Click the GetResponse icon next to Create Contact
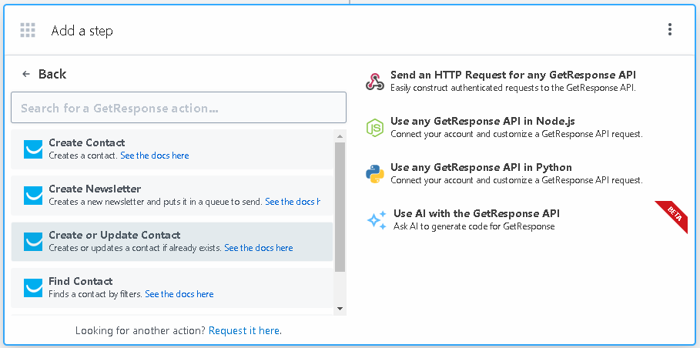700x348 pixels. (33, 149)
